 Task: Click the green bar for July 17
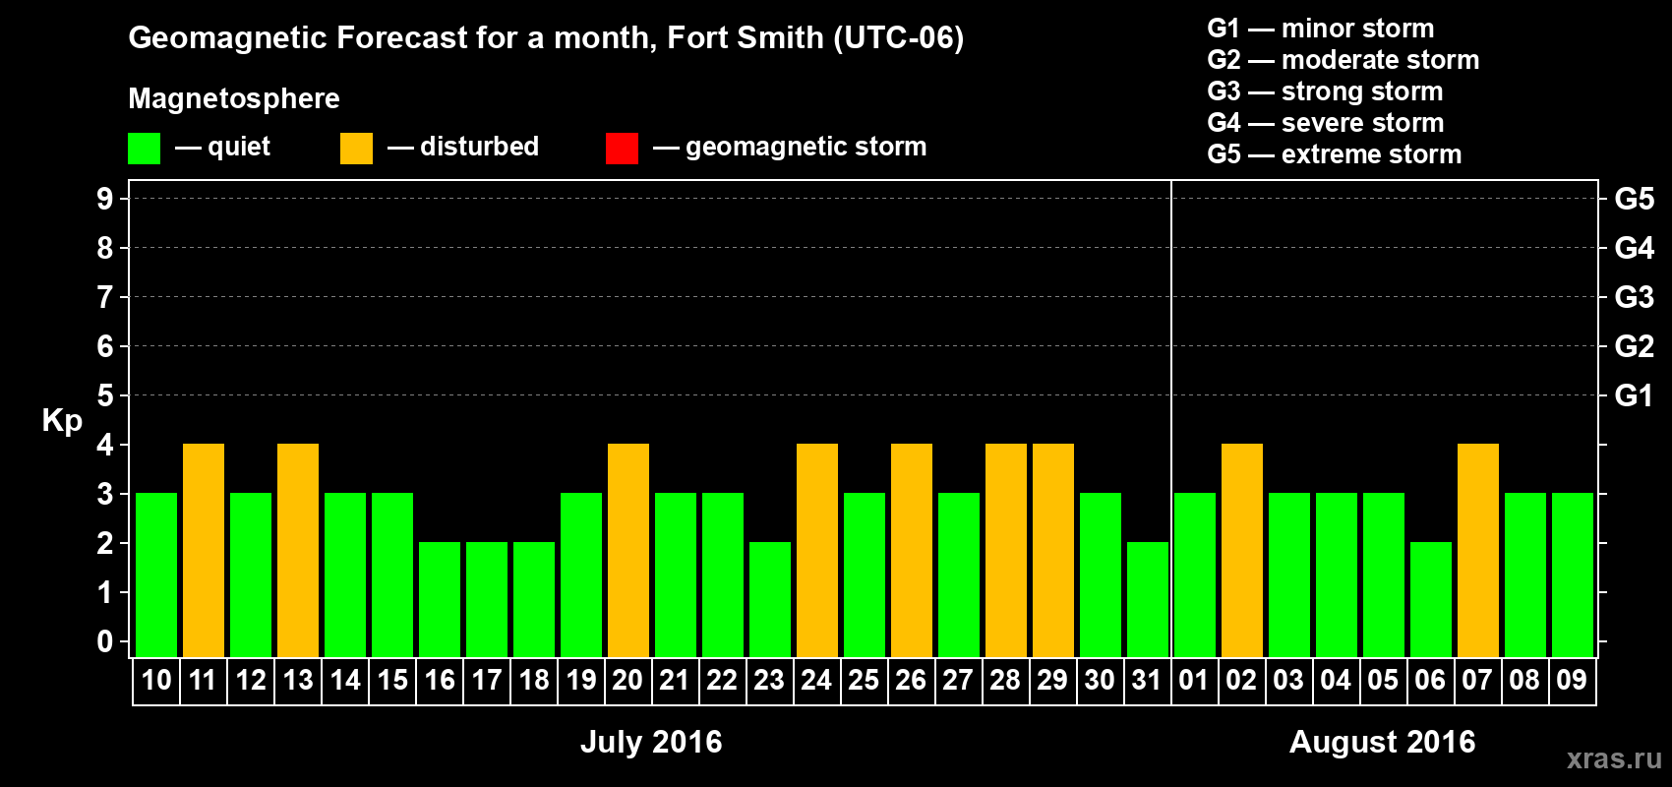pos(487,600)
